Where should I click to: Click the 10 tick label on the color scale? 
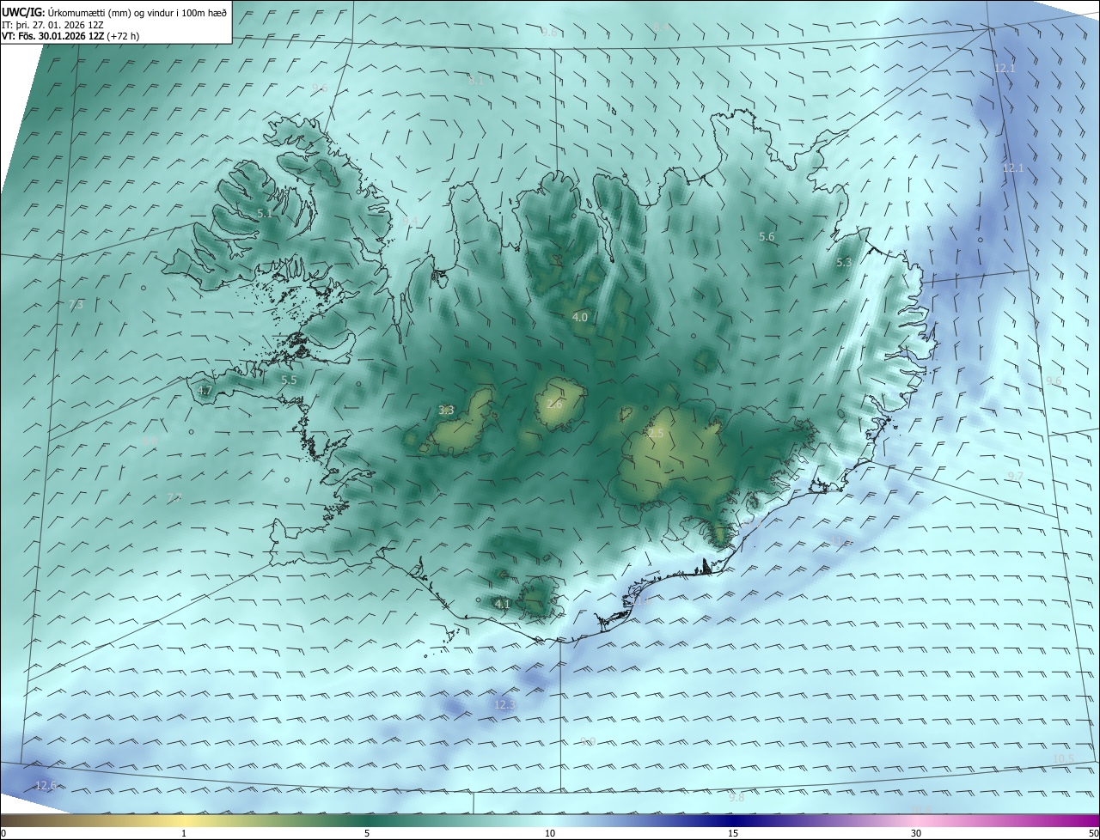tap(550, 833)
